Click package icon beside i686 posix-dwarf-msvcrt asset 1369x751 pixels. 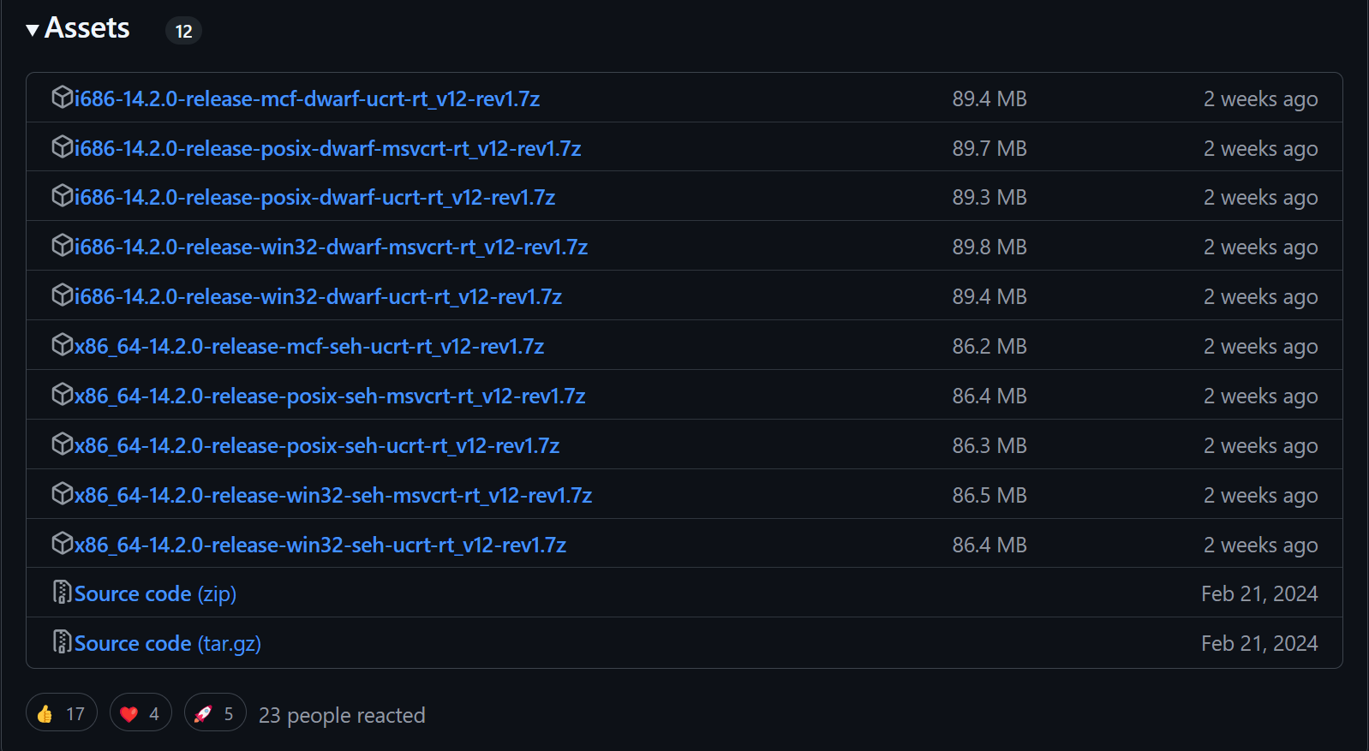coord(62,147)
